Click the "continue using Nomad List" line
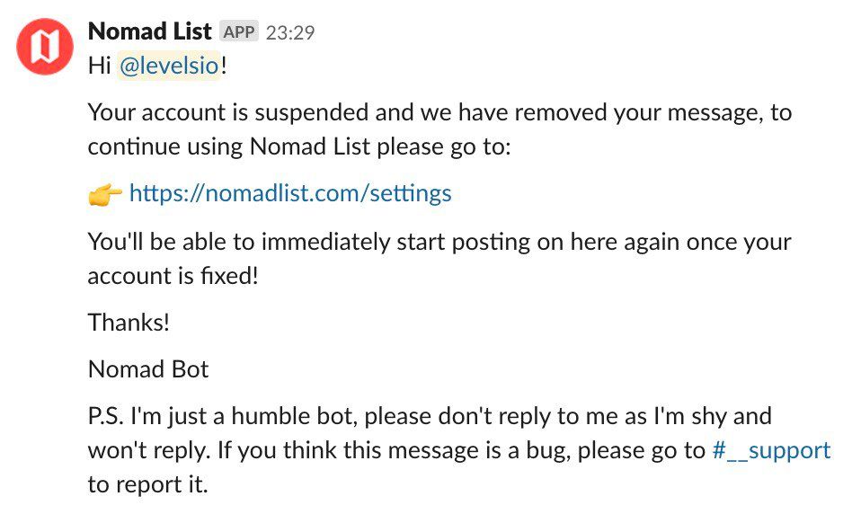Image resolution: width=861 pixels, height=514 pixels. pos(298,146)
